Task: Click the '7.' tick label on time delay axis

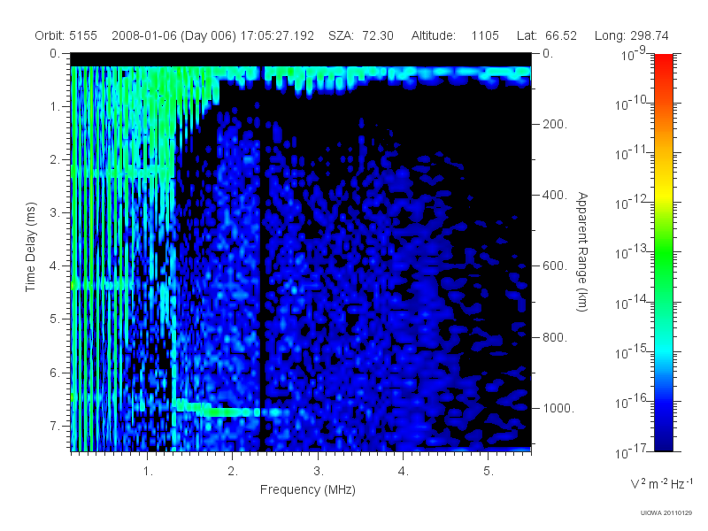Action: (54, 426)
